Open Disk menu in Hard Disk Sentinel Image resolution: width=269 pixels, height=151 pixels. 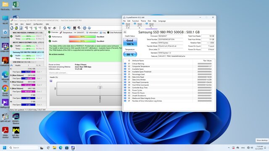coord(16,24)
